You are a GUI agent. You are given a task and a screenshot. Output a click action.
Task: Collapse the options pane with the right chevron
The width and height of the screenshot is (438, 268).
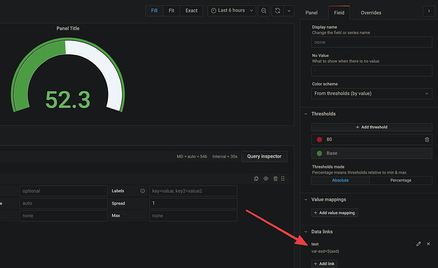click(x=428, y=11)
